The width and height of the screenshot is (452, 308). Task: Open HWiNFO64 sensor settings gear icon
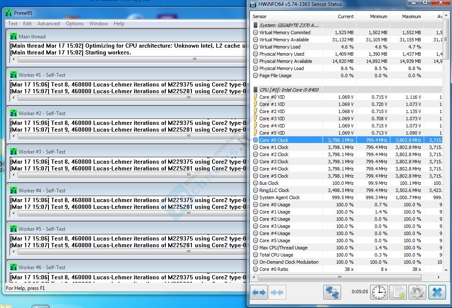[x=417, y=292]
